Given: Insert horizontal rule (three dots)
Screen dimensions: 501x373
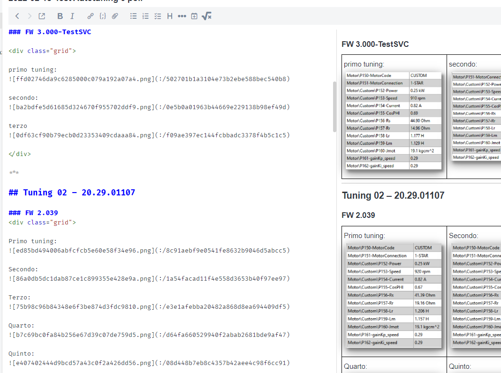Looking at the screenshot, I should click(x=182, y=16).
